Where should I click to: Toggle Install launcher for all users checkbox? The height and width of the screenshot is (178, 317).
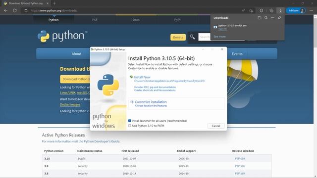[x=130, y=121]
